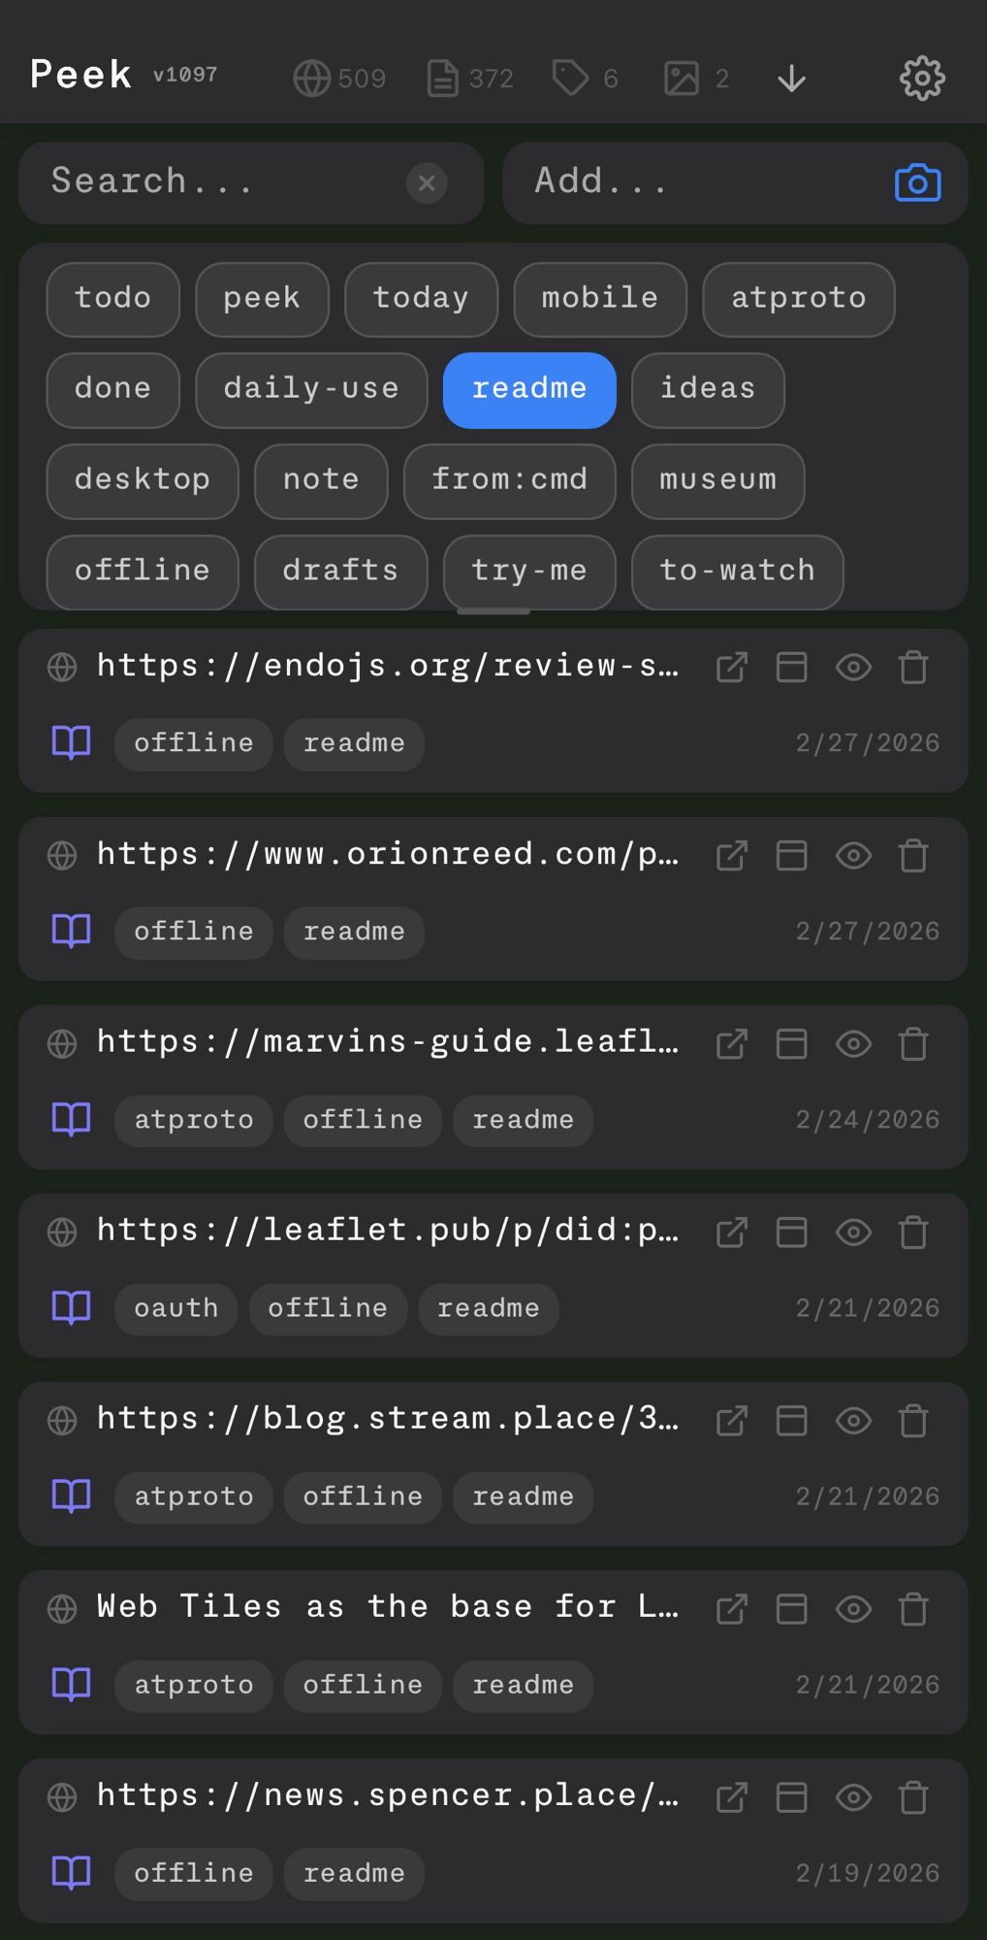Click the globe pages count icon

pos(312,78)
